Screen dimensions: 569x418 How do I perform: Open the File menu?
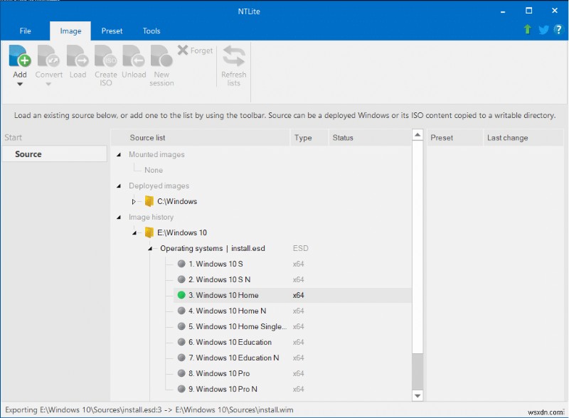[x=26, y=31]
